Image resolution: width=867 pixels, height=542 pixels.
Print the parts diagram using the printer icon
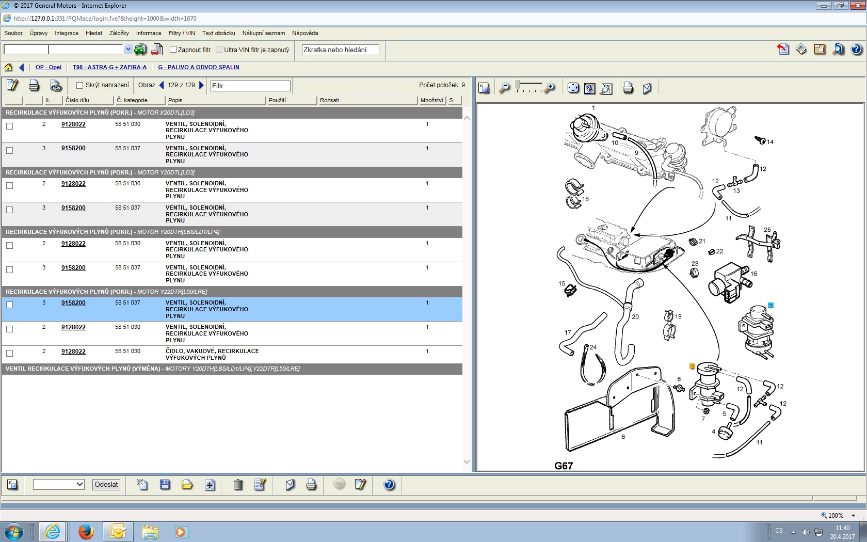tap(628, 88)
